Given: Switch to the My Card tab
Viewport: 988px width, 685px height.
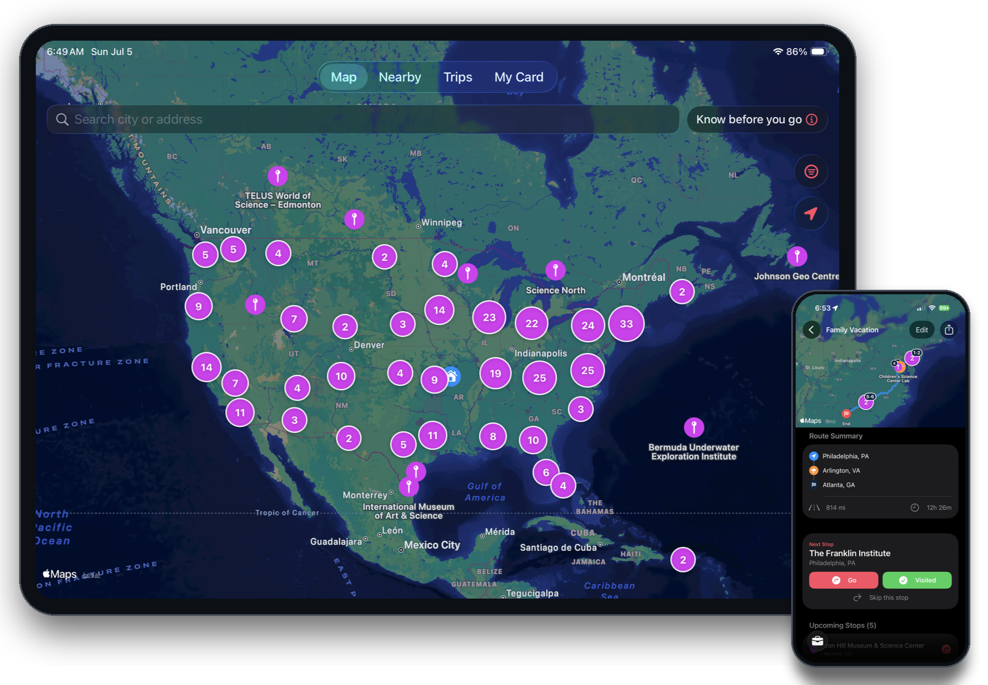Looking at the screenshot, I should pyautogui.click(x=519, y=77).
